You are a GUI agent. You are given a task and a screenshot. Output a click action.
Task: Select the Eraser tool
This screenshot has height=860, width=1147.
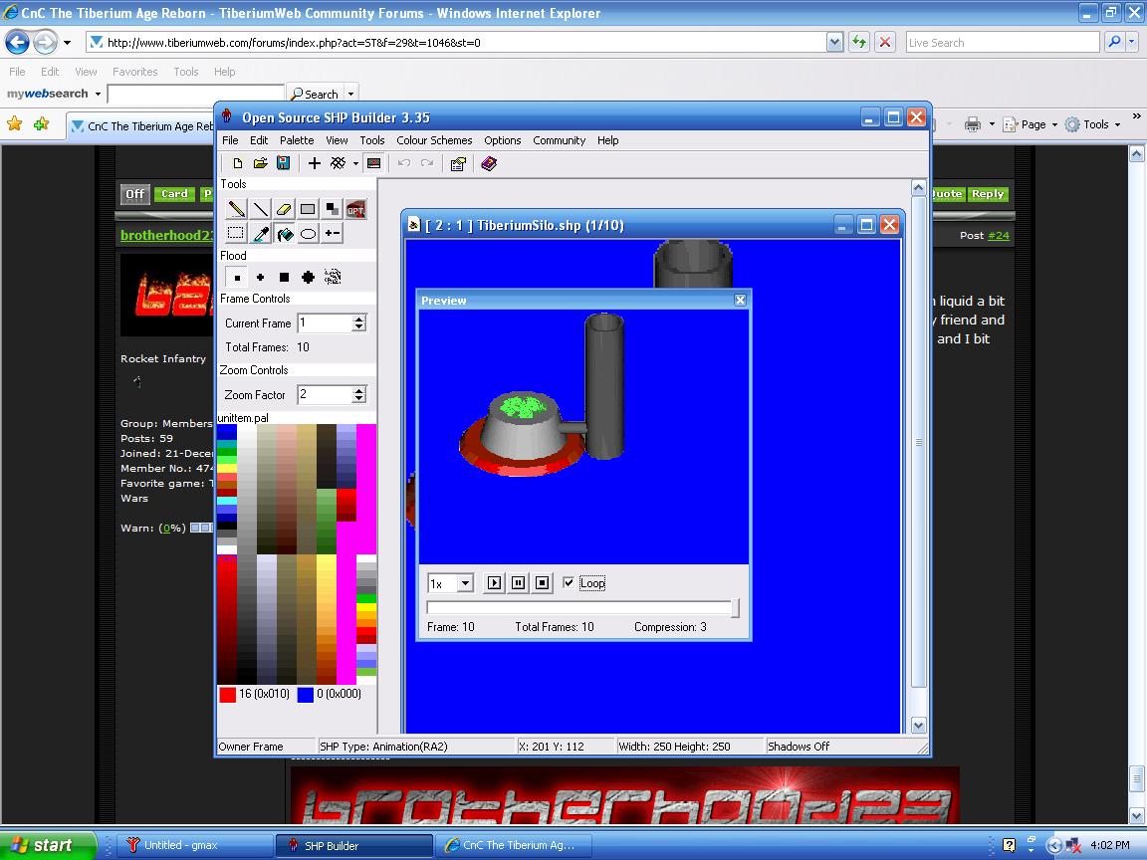tap(284, 209)
